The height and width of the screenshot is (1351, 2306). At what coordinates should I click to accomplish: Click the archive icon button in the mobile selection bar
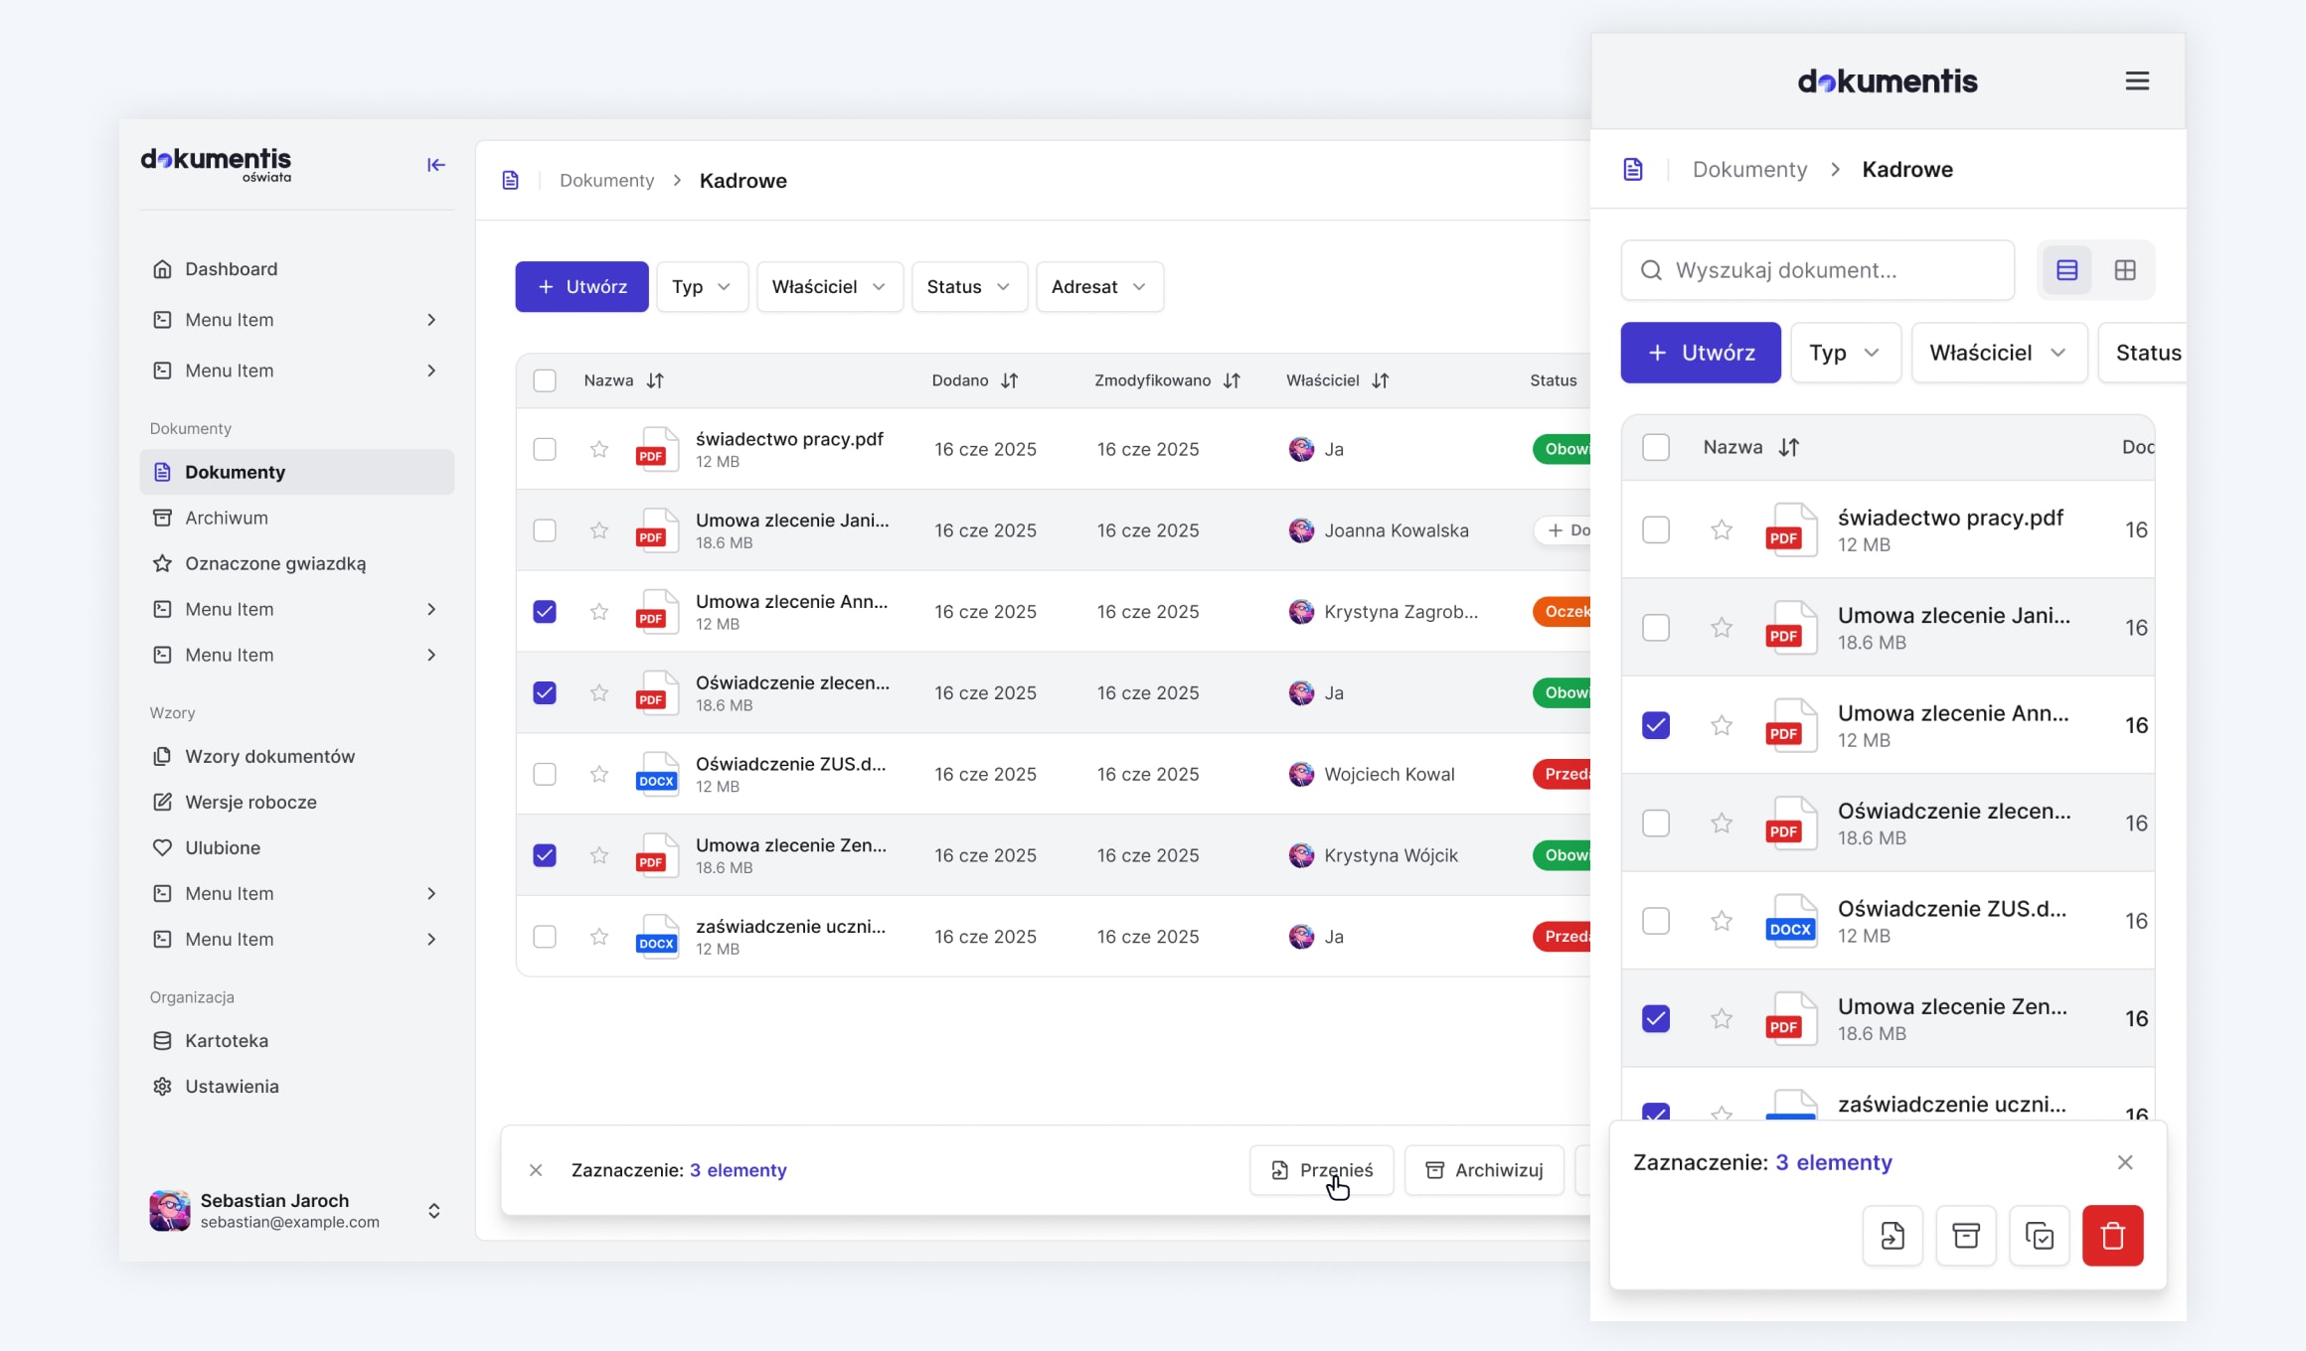click(x=1966, y=1236)
